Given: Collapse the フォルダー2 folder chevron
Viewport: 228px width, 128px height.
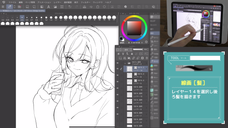Looking at the screenshot, I should 125,63.
